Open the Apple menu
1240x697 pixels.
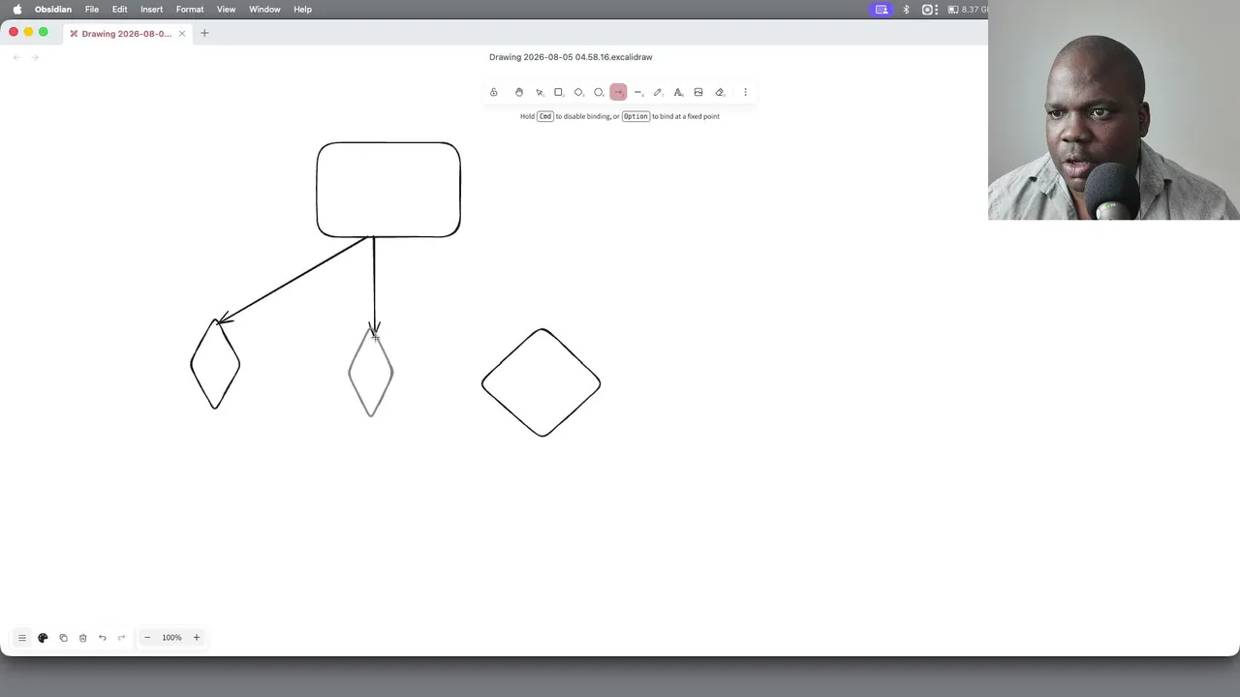point(17,9)
